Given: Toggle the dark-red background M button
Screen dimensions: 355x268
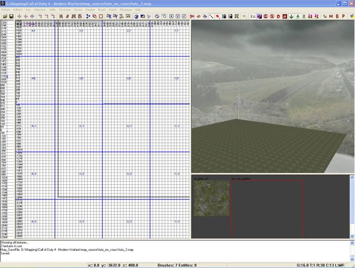Looking at the screenshot, I should coord(285,16).
